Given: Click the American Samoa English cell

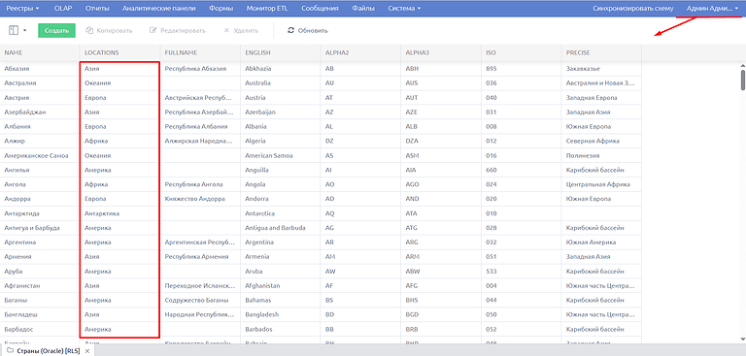Looking at the screenshot, I should click(281, 155).
